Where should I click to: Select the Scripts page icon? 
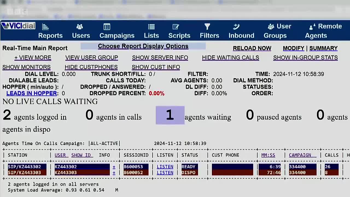(x=176, y=27)
